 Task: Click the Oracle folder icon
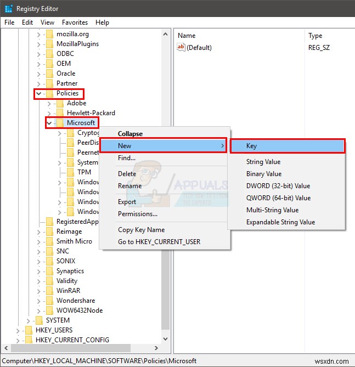click(49, 74)
